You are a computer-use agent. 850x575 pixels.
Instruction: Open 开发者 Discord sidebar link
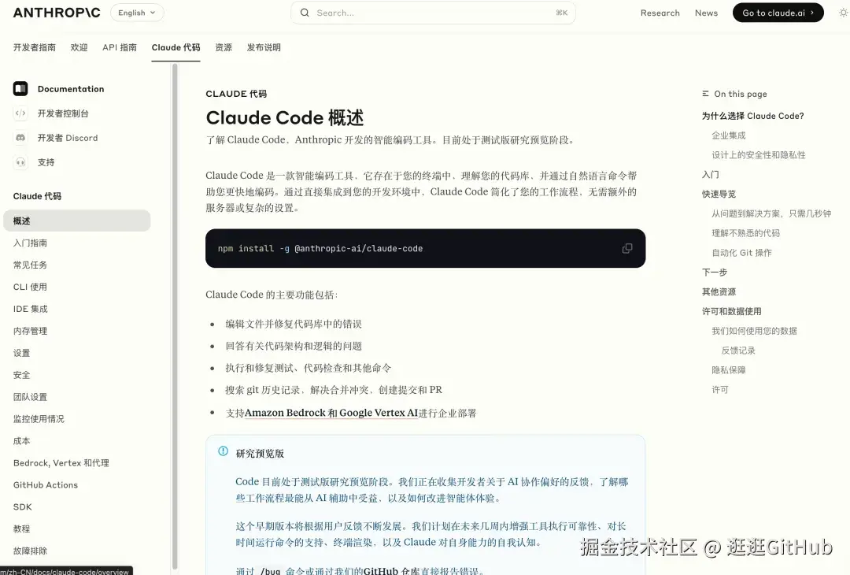coord(68,138)
